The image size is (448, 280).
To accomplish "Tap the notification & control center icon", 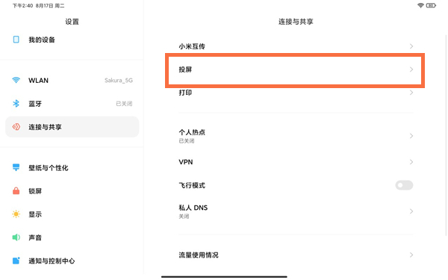I will (16, 261).
